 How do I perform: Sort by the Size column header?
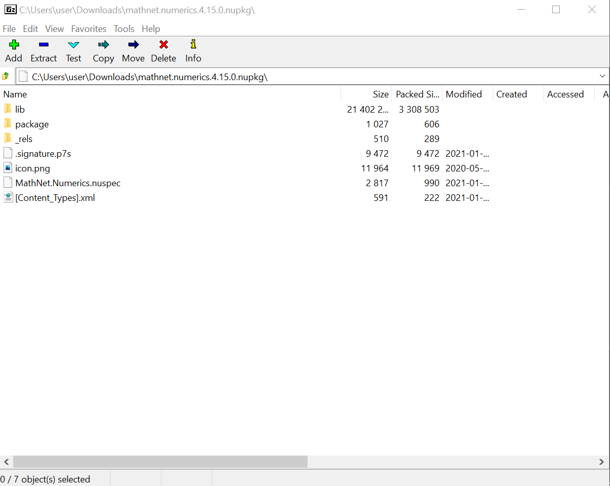(x=366, y=94)
